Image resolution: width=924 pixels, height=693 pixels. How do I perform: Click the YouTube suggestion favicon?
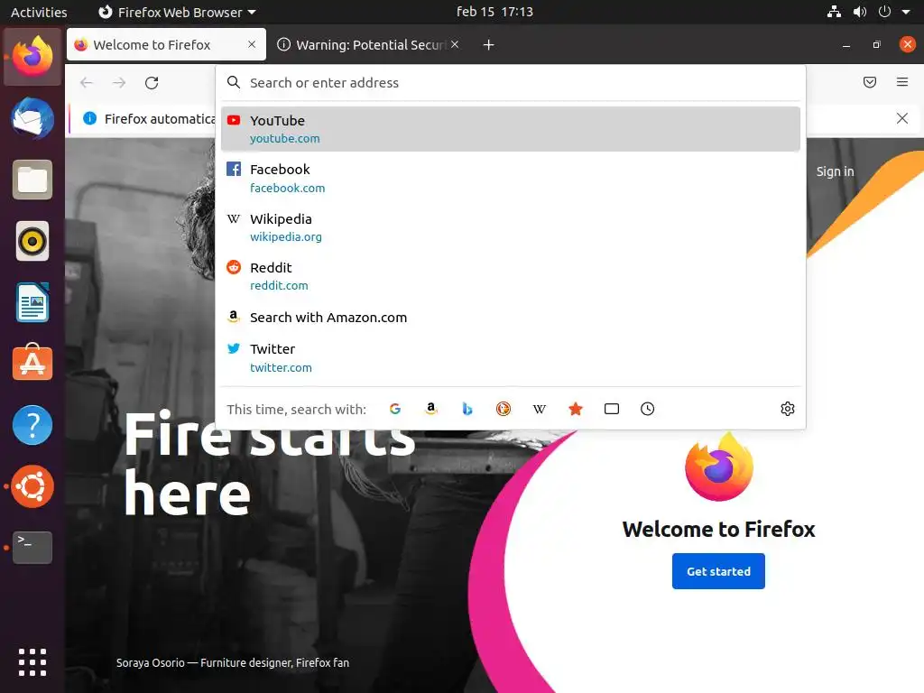click(234, 120)
